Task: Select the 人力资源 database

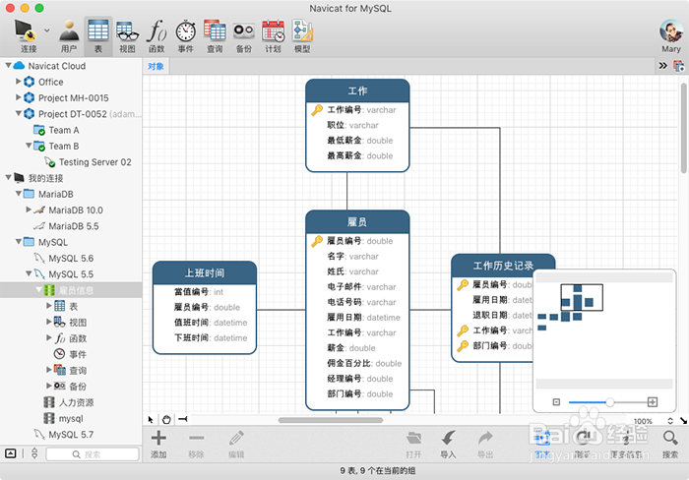Action: pos(76,402)
